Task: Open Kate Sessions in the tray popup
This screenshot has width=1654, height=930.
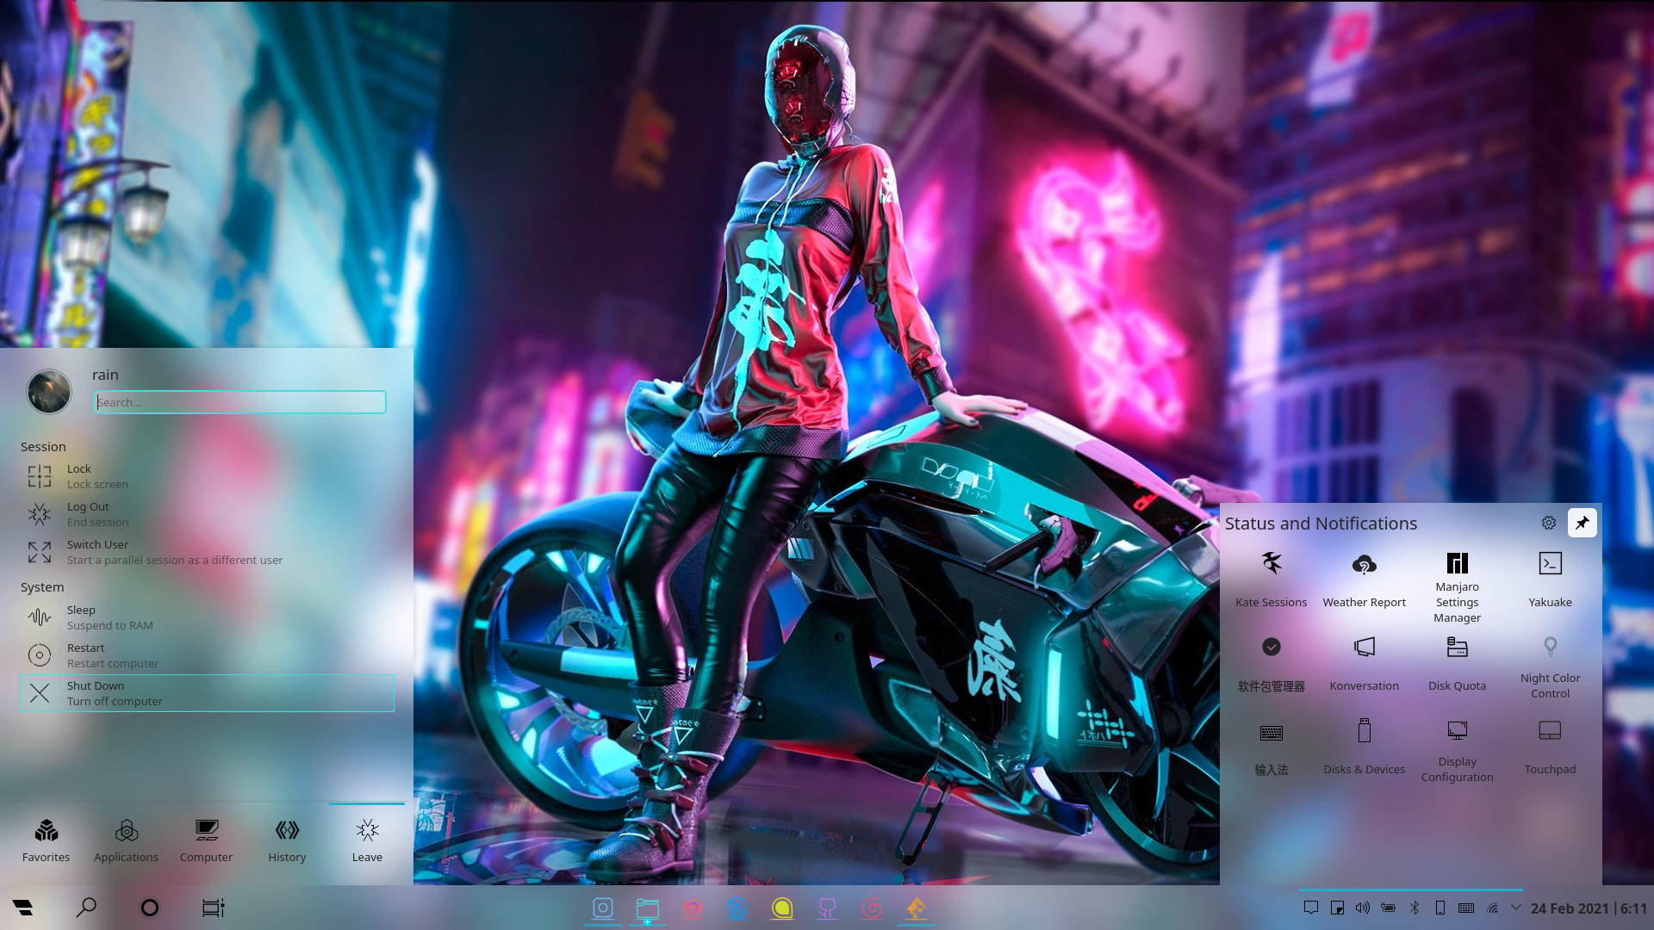Action: coord(1272,580)
